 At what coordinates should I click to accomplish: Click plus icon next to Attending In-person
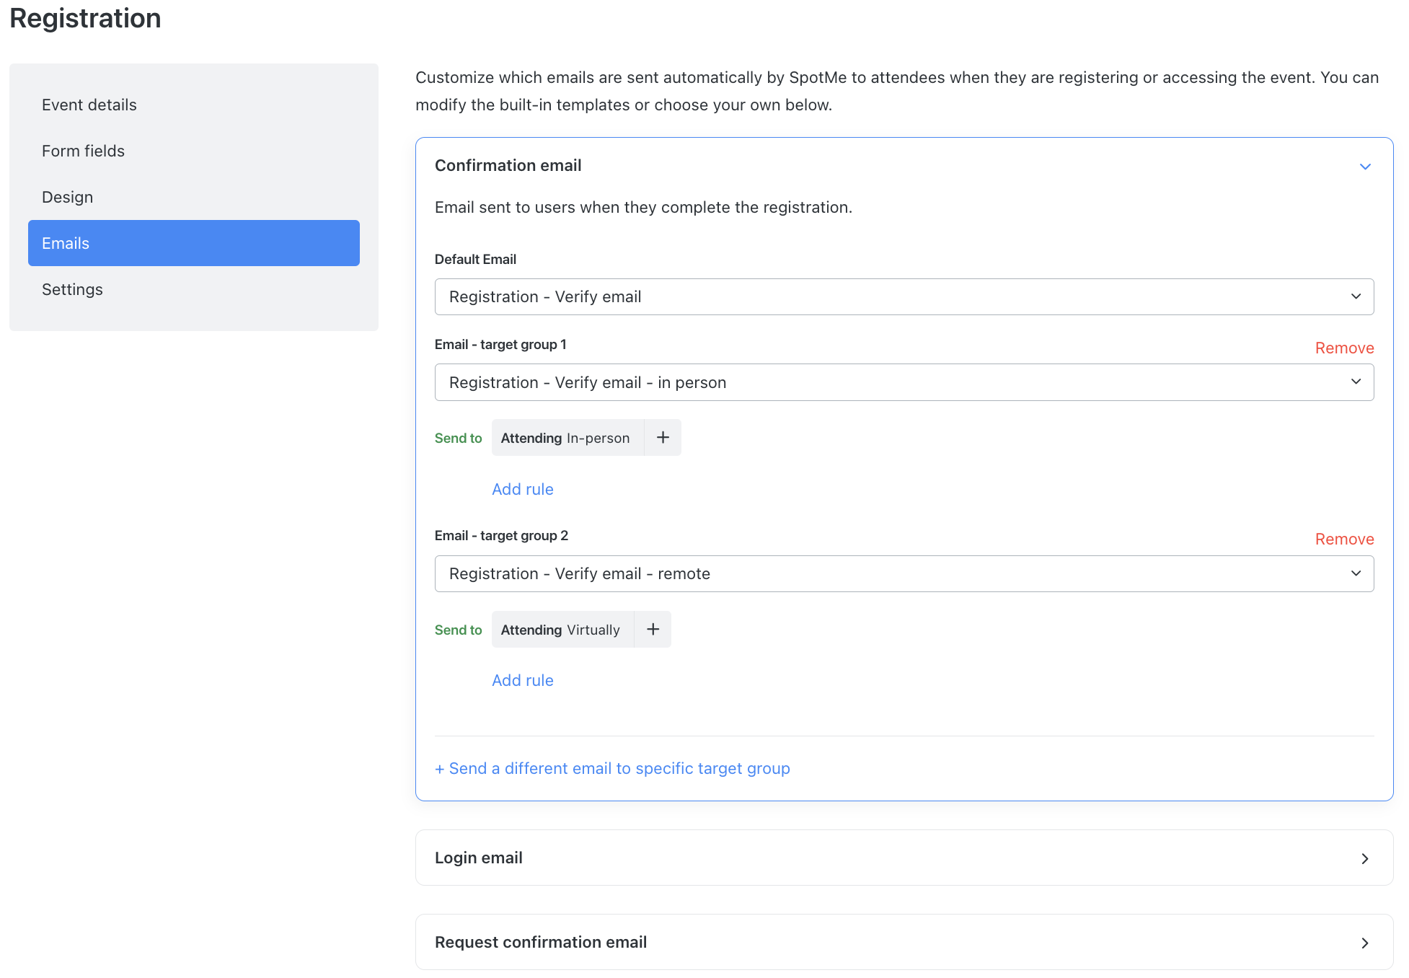click(663, 437)
